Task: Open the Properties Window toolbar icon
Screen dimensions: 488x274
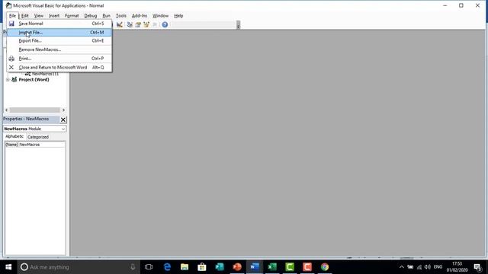Action: coord(138,24)
